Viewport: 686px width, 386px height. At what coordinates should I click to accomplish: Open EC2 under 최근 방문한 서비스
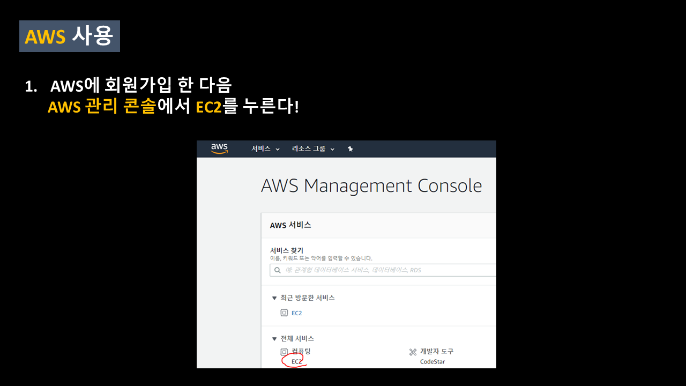pos(296,313)
